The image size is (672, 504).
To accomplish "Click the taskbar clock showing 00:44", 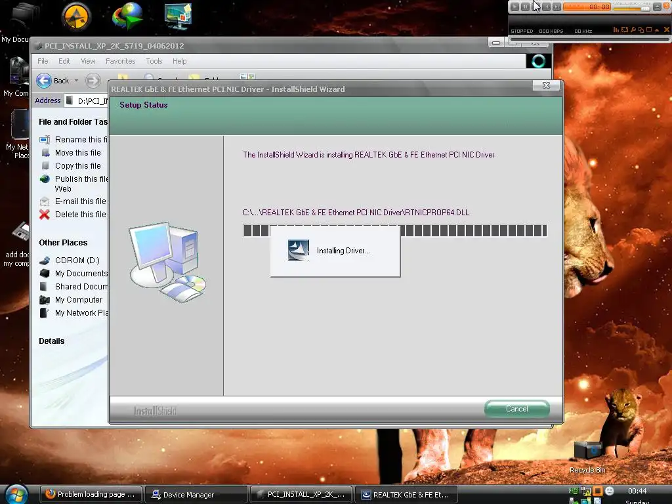I will [x=637, y=491].
